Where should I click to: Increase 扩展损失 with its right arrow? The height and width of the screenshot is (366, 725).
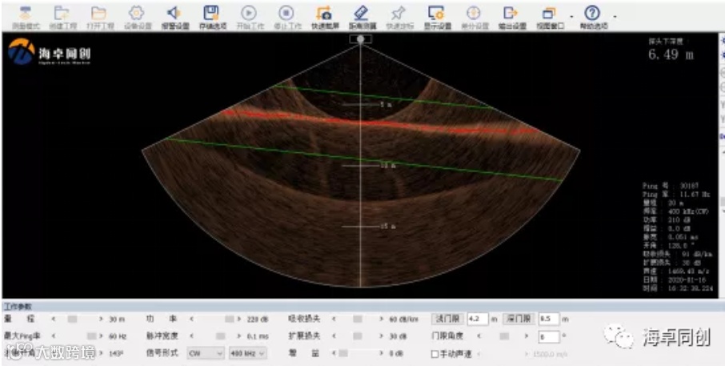click(x=382, y=336)
